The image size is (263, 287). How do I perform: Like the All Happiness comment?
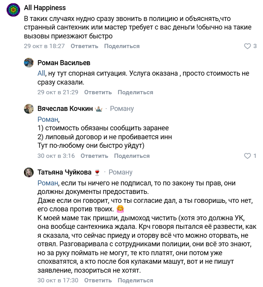[x=248, y=46]
